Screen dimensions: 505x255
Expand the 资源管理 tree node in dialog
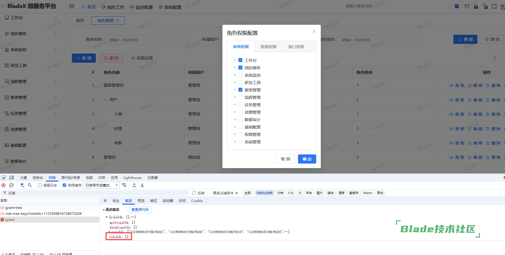tap(235, 112)
